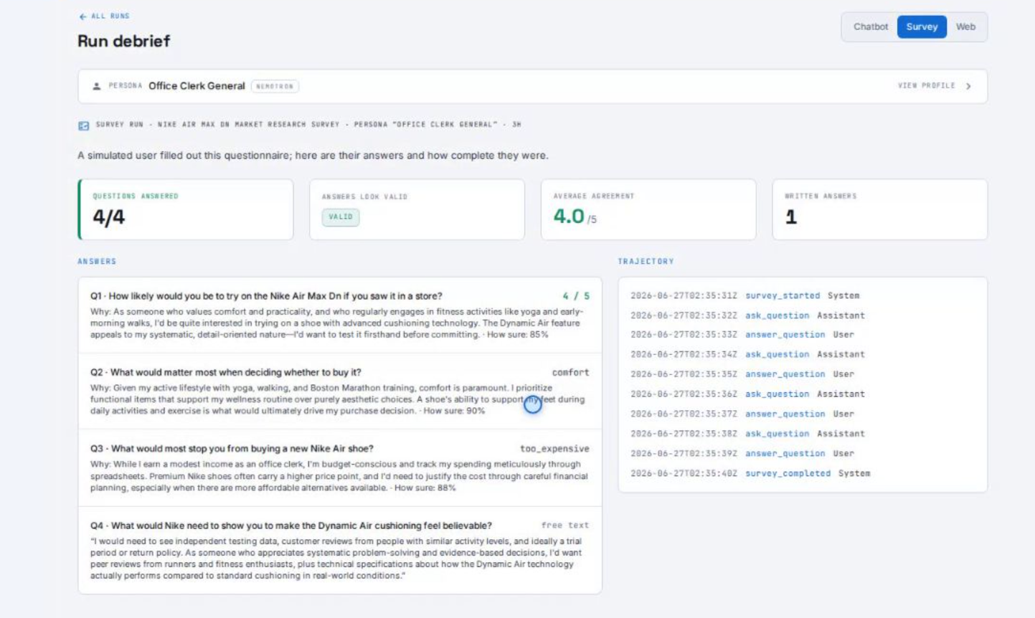This screenshot has height=618, width=1035.
Task: Select question Q4 about Dynamic Air cushioning
Action: [291, 526]
